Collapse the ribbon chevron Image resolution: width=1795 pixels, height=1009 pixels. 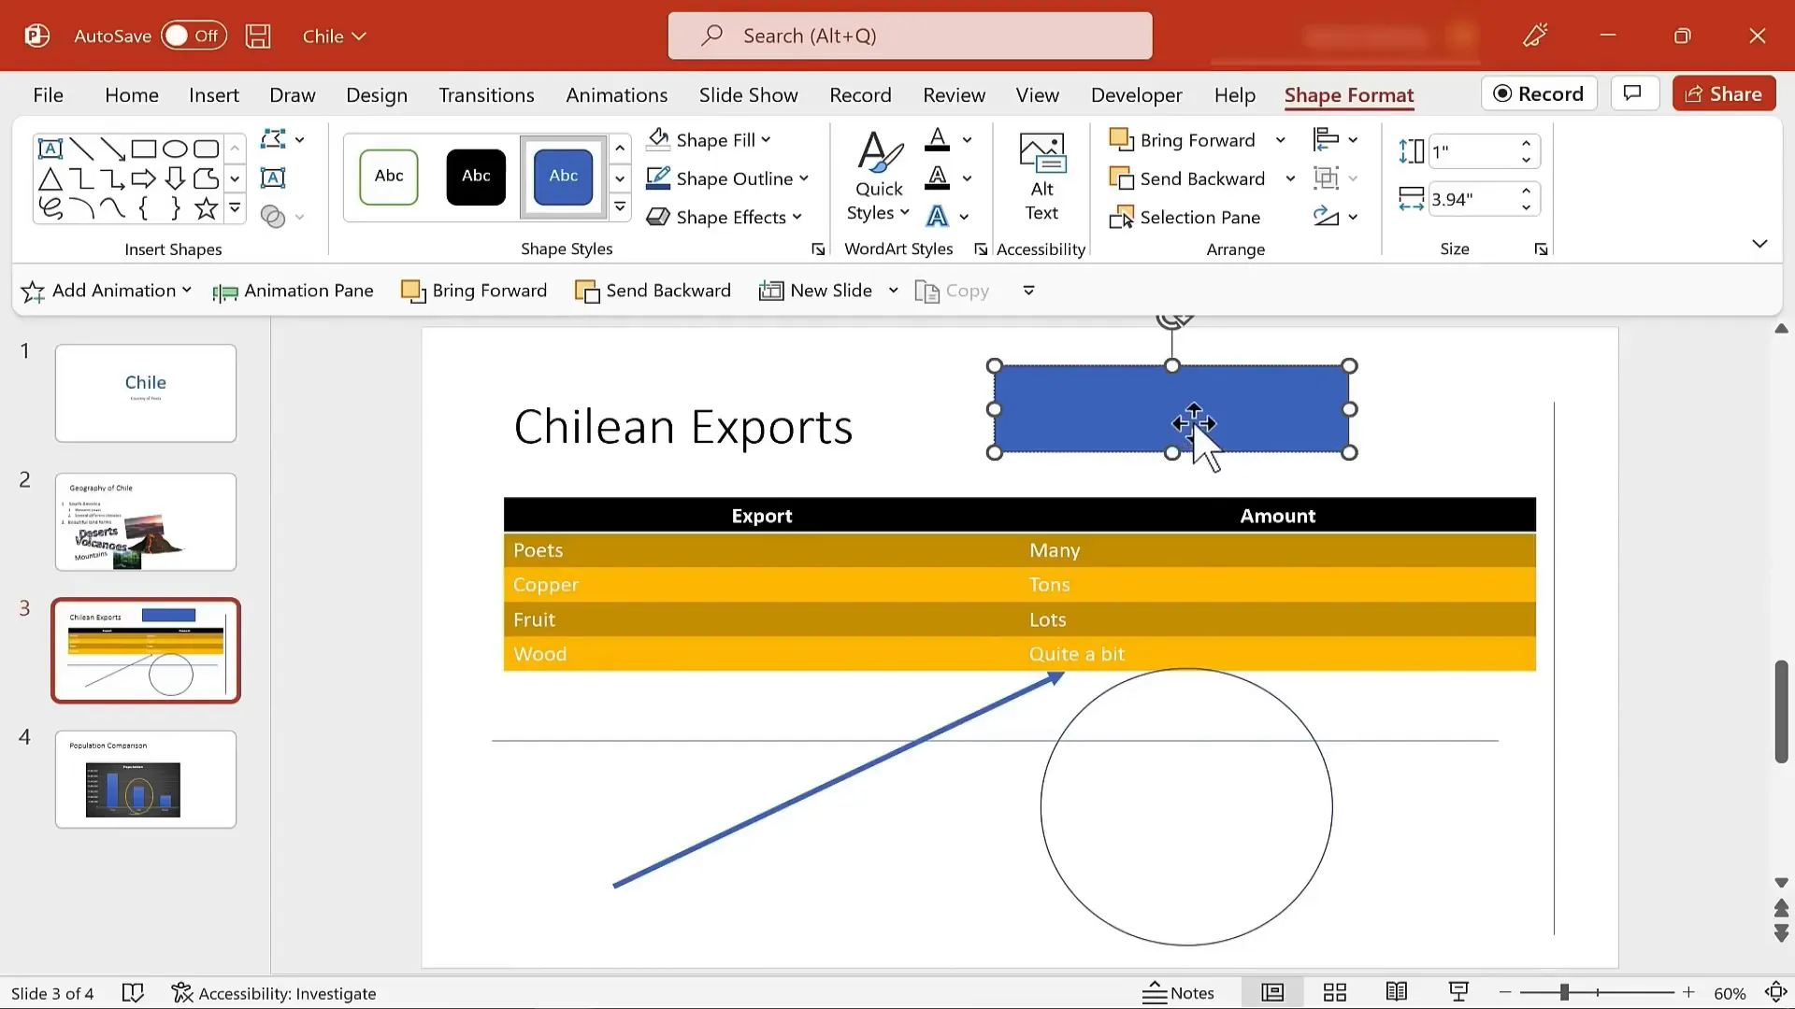(1759, 244)
